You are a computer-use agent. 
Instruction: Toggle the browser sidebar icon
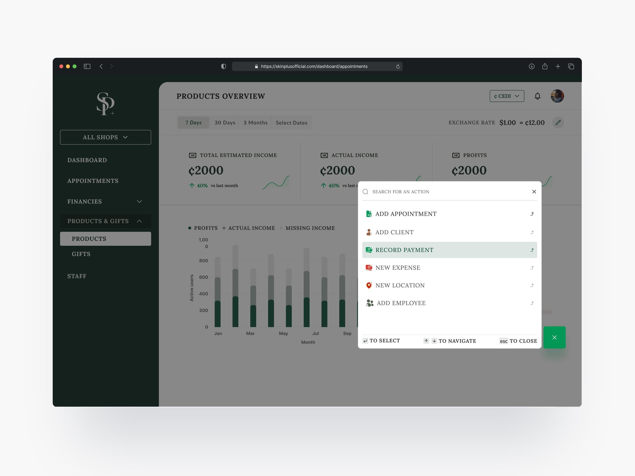[87, 66]
